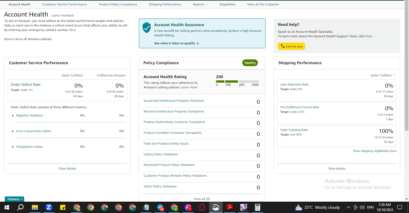
Task: Expand the Reports dropdown menu
Action: 201,4
